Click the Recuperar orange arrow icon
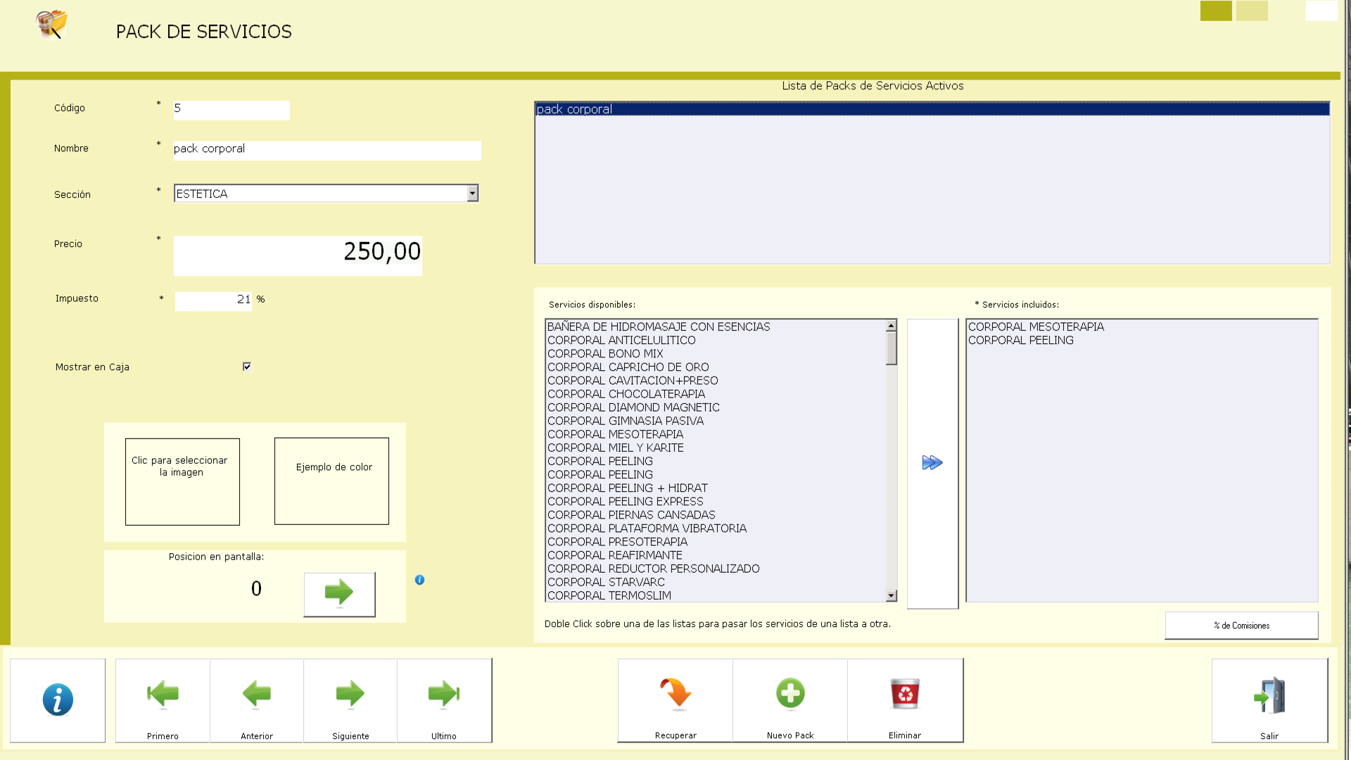 pyautogui.click(x=675, y=694)
